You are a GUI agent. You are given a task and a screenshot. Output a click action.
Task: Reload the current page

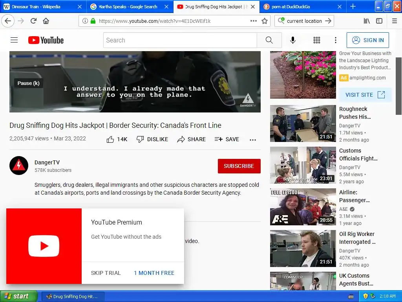tap(33, 21)
